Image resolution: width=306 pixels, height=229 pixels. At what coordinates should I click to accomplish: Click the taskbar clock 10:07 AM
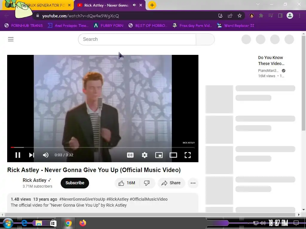(278, 223)
